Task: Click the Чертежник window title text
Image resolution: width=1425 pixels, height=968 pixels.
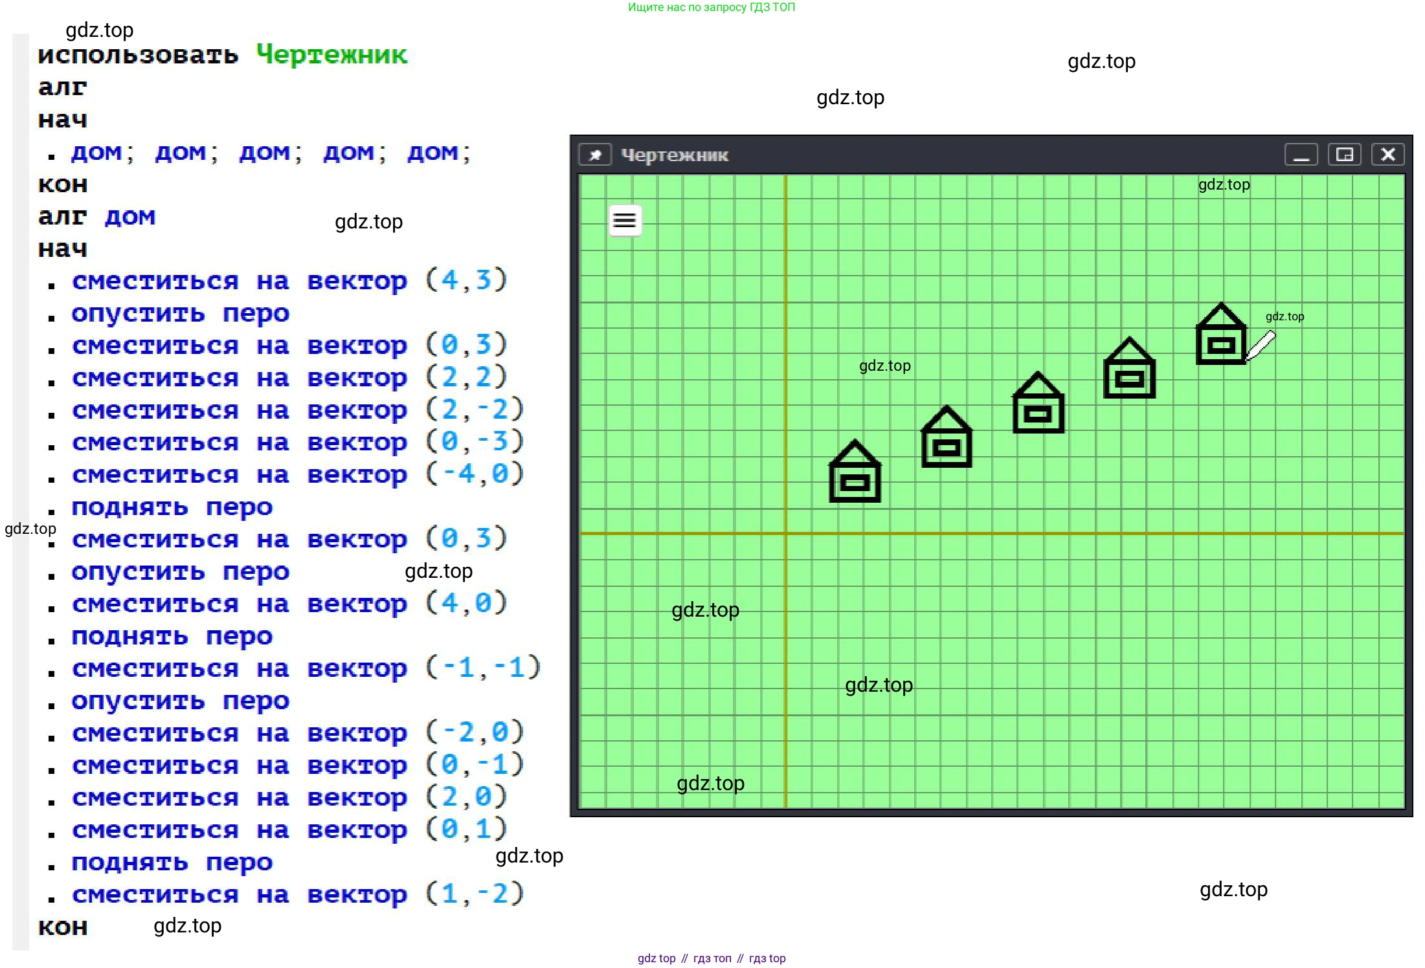Action: (x=675, y=155)
